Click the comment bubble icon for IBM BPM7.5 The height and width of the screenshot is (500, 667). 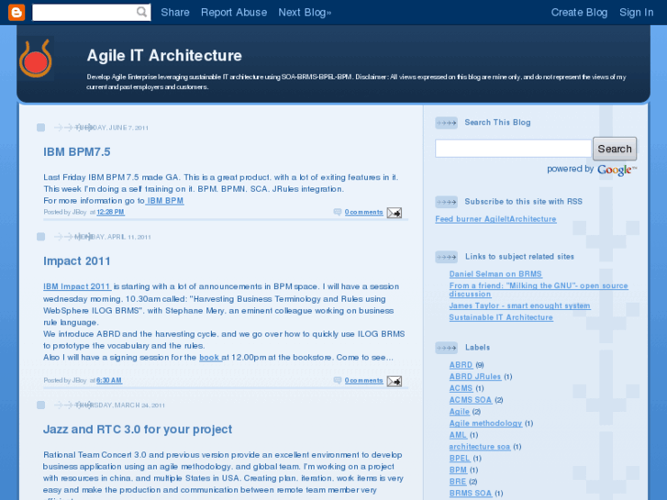coord(338,212)
